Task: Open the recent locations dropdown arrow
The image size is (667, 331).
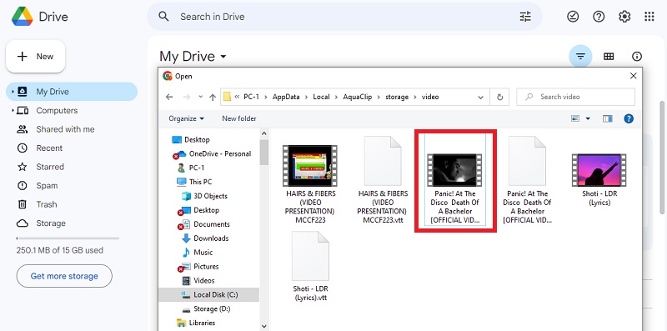Action: [x=200, y=97]
